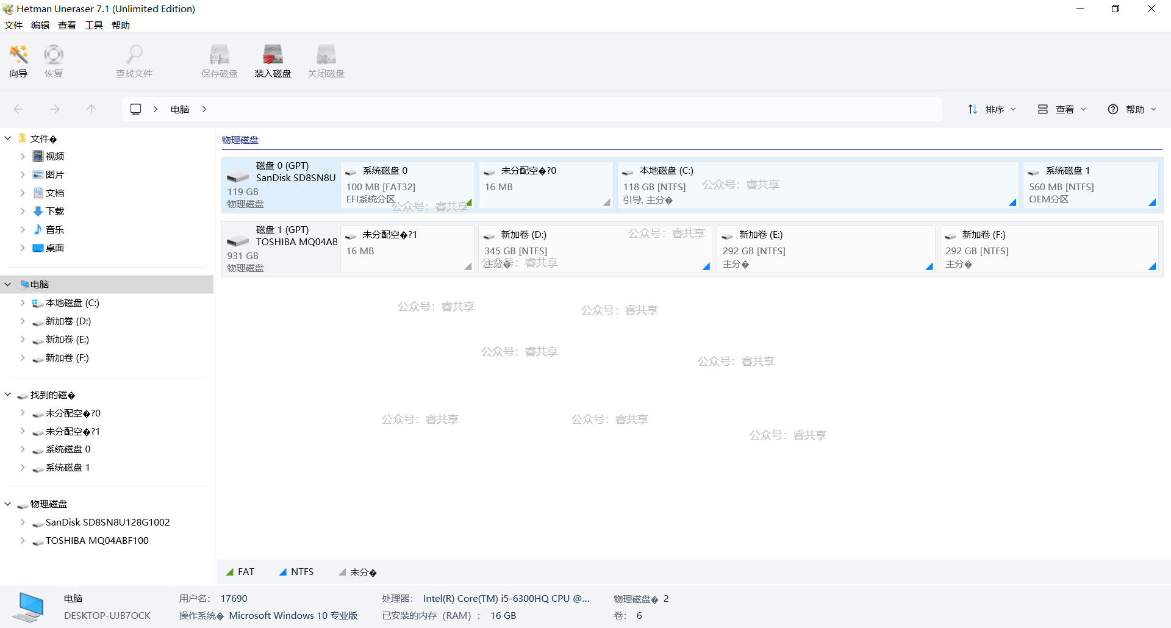This screenshot has width=1171, height=628.
Task: Go back with the left arrow
Action: pos(18,109)
